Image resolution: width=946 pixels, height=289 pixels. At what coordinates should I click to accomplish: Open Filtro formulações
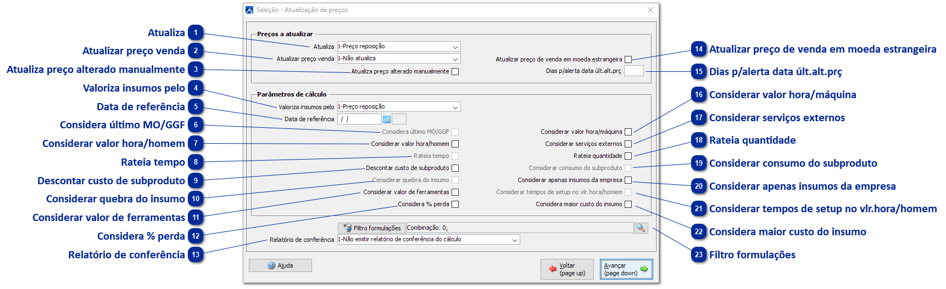(371, 228)
